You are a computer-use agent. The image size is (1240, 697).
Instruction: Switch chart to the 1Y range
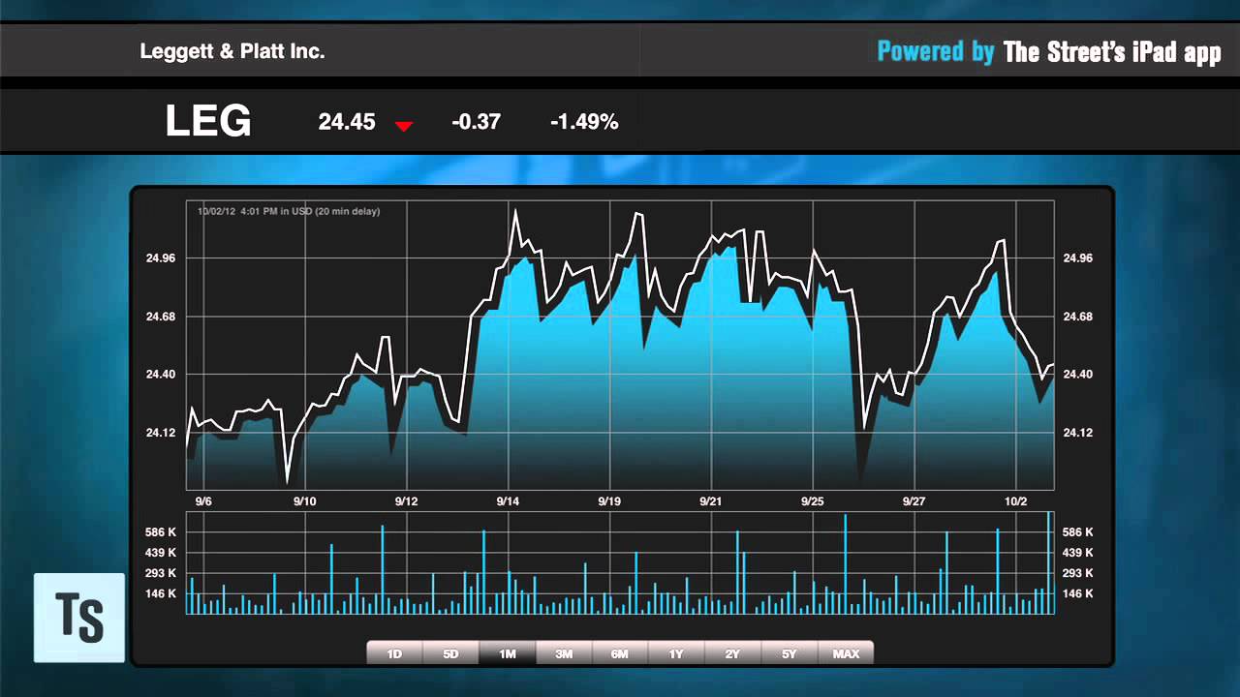(x=676, y=653)
